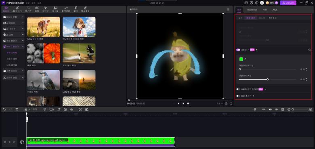Image resolution: width=315 pixels, height=149 pixels.
Task: Open the text T dropdown in timeline toolbar
Action: 52,109
